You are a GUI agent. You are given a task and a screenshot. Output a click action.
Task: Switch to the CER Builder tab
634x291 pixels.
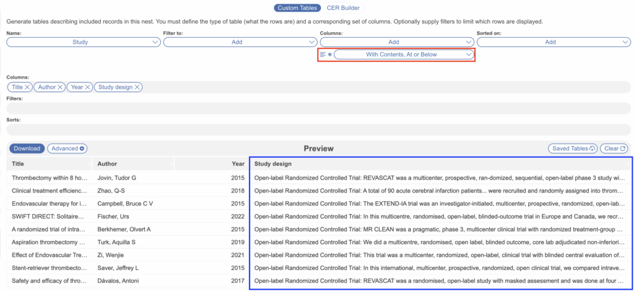tap(342, 8)
